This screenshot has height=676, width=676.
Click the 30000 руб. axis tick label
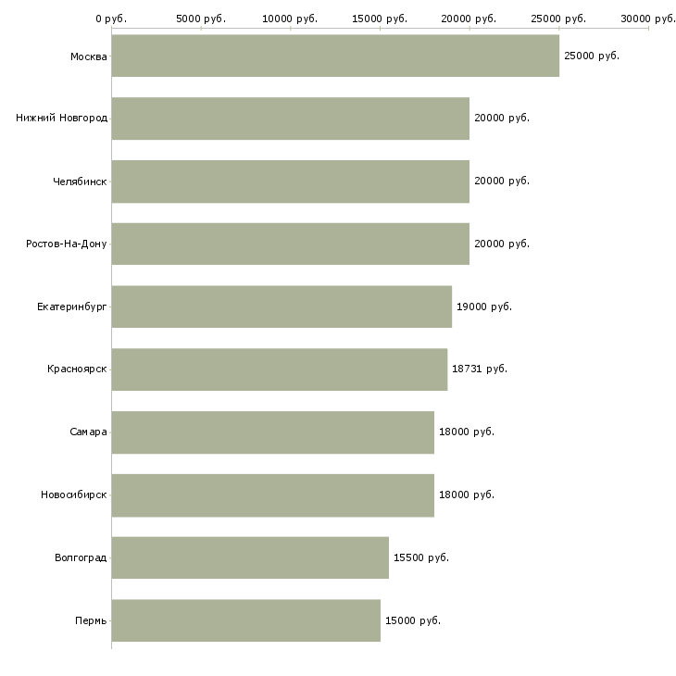coord(647,19)
